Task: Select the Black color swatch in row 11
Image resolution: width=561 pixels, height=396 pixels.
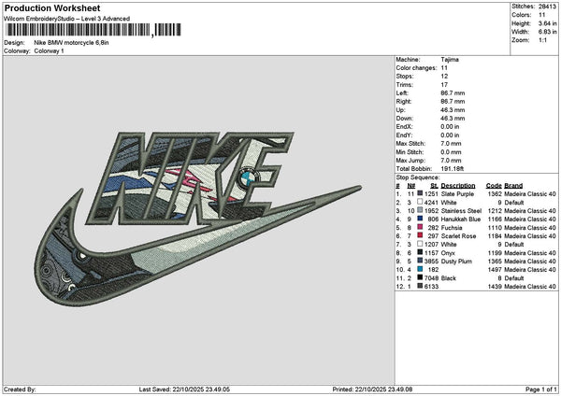Action: pos(420,277)
